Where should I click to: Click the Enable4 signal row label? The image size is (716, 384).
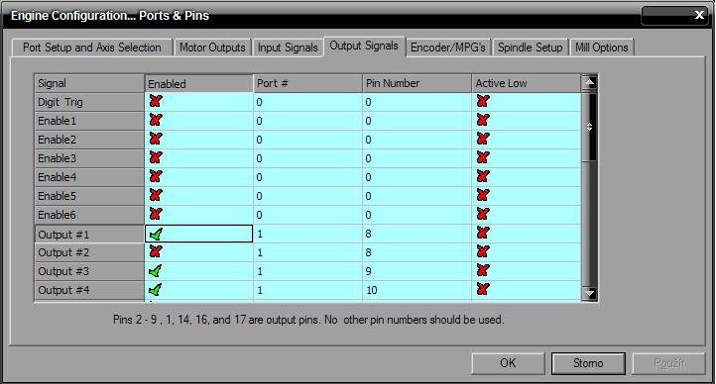[x=89, y=177]
